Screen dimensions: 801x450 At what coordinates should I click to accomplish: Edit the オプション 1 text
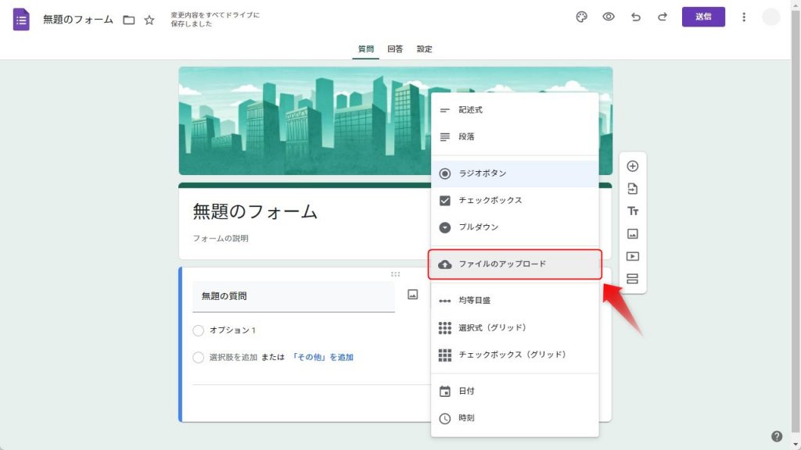click(x=232, y=330)
